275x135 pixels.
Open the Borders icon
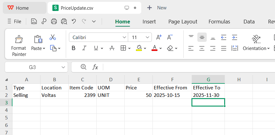(123, 48)
